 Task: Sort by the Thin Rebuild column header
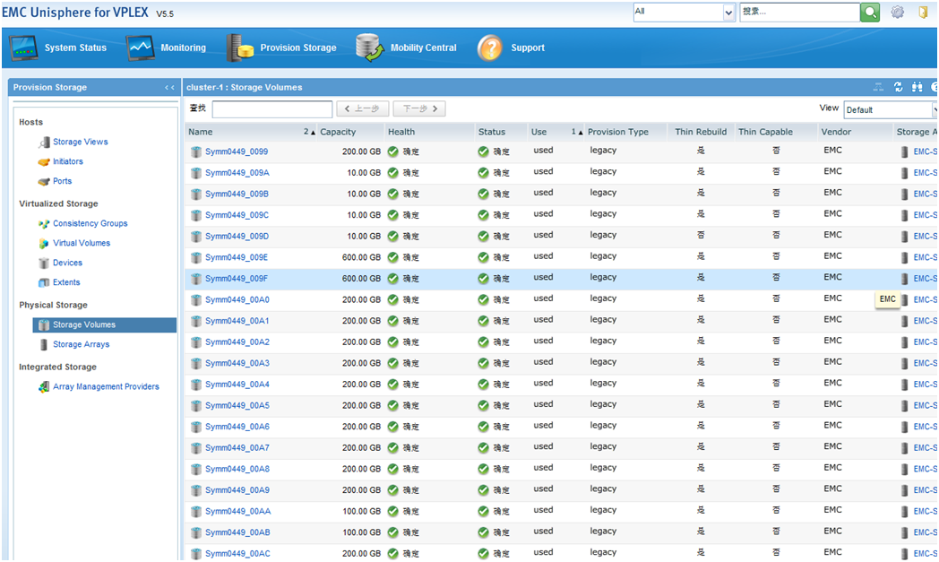pos(701,132)
